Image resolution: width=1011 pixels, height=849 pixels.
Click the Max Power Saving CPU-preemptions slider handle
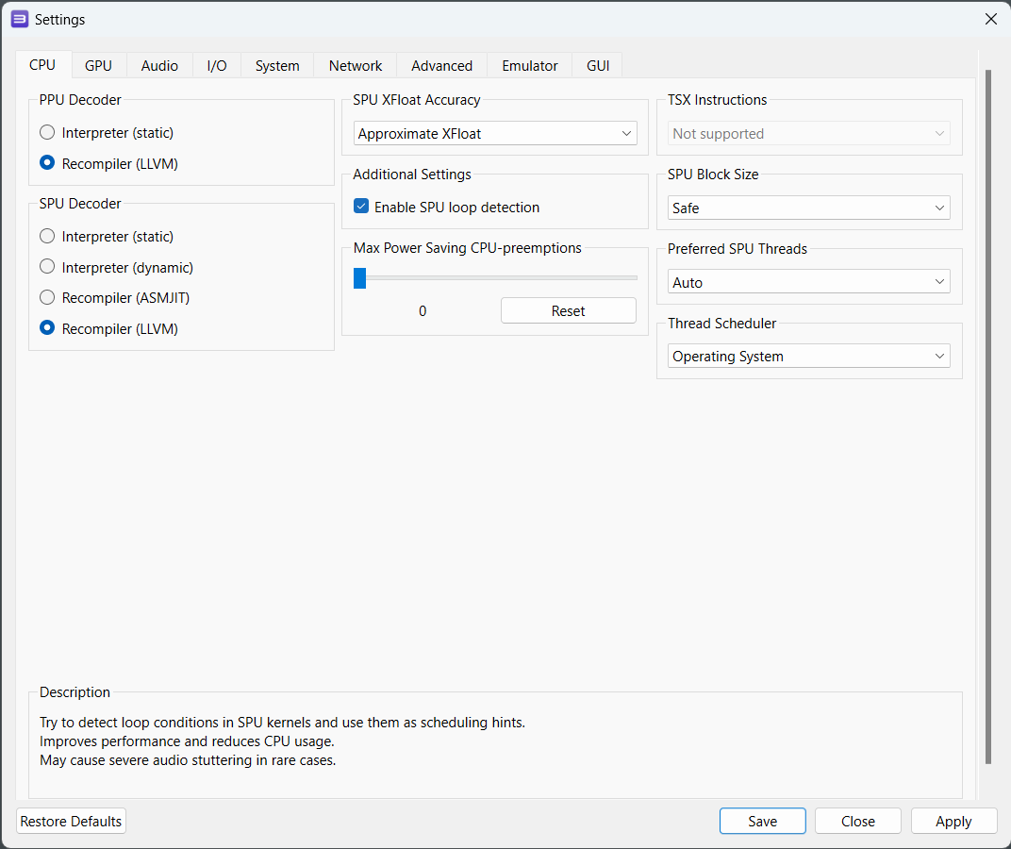pyautogui.click(x=359, y=278)
